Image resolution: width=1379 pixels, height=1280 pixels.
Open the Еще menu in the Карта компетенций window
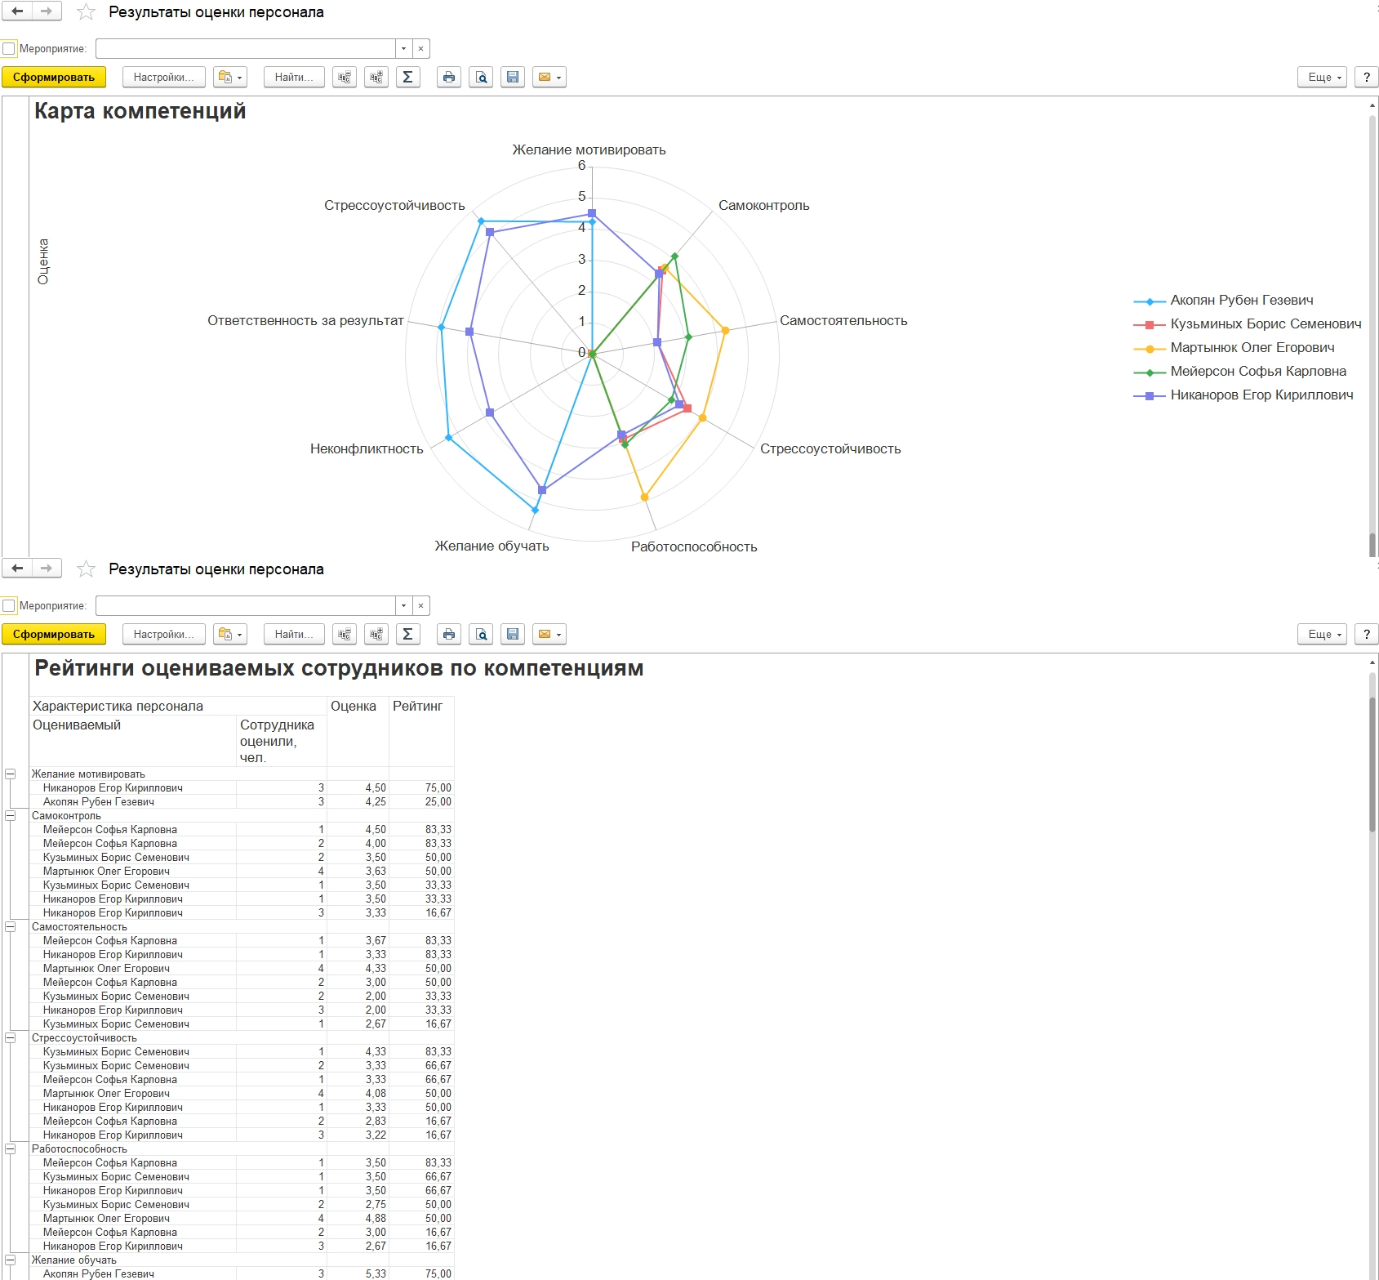(1323, 78)
